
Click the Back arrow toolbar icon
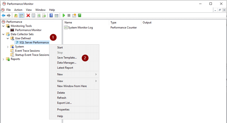click(4, 15)
